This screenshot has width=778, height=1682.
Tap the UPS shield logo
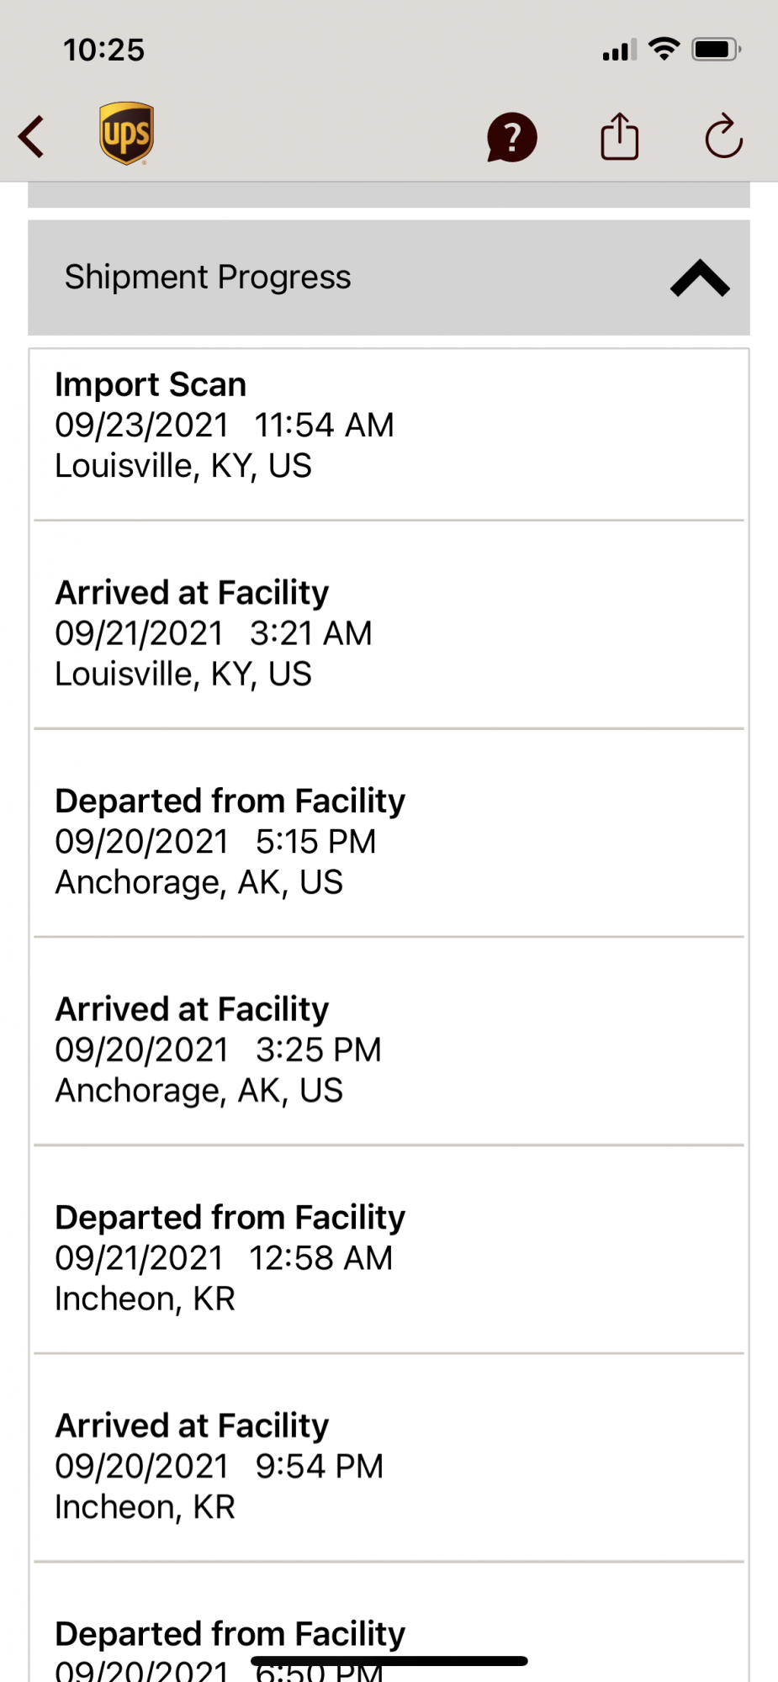(x=126, y=134)
